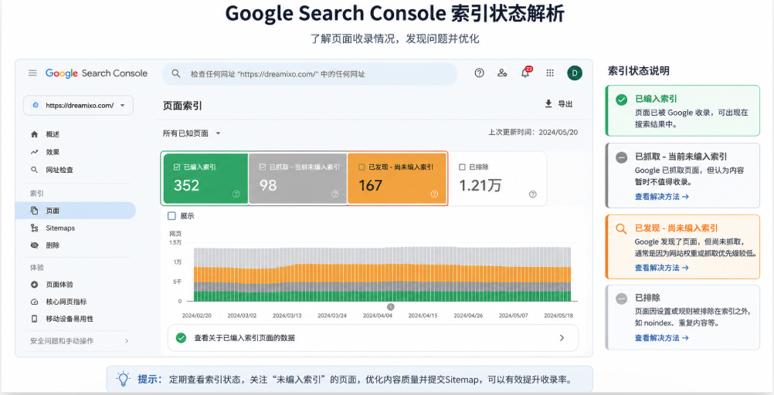Image resolution: width=774 pixels, height=395 pixels.
Task: Toggle the 已抓取 - 当前未编入索引 checkbox
Action: [x=263, y=167]
